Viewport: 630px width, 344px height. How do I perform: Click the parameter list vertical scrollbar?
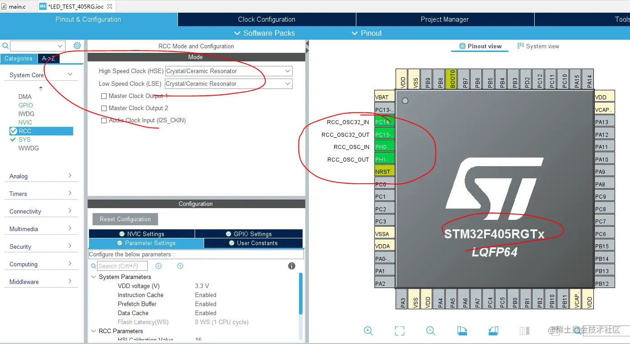[x=301, y=293]
